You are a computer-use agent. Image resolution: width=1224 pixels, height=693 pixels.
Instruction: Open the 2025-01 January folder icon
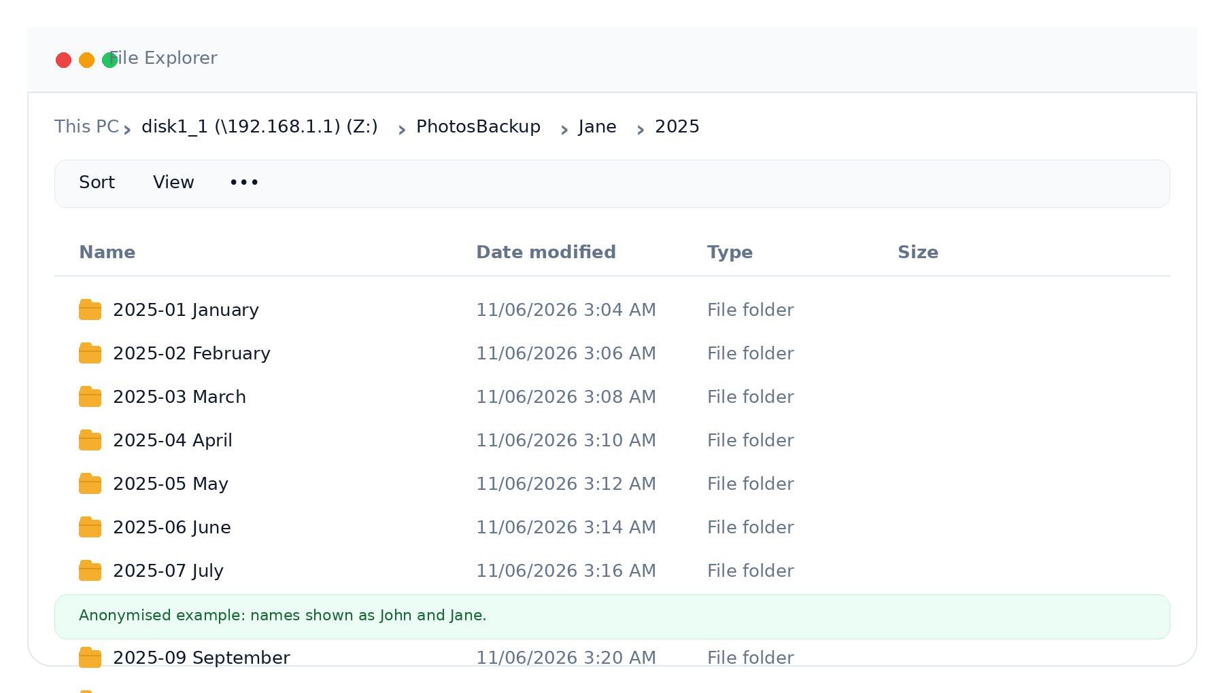point(90,310)
